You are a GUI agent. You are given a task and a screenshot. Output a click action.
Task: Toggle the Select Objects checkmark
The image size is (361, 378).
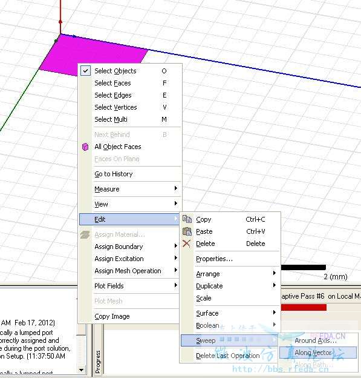coord(85,71)
